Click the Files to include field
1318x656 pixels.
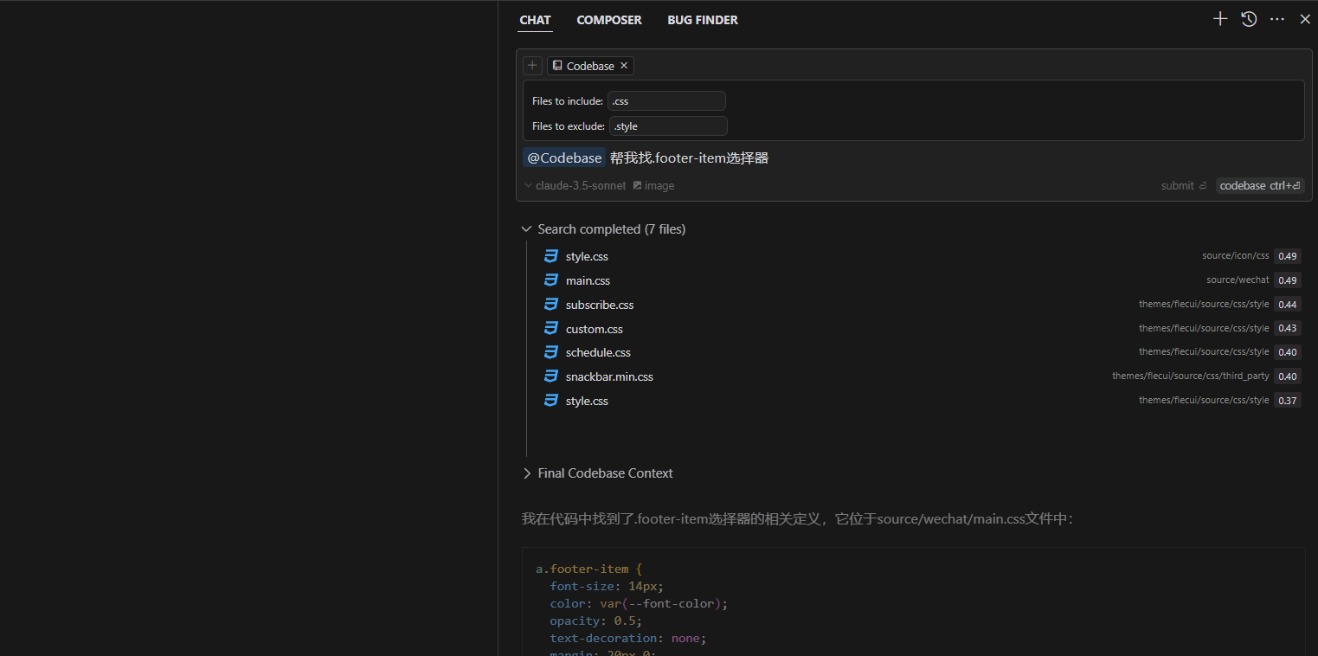coord(666,101)
